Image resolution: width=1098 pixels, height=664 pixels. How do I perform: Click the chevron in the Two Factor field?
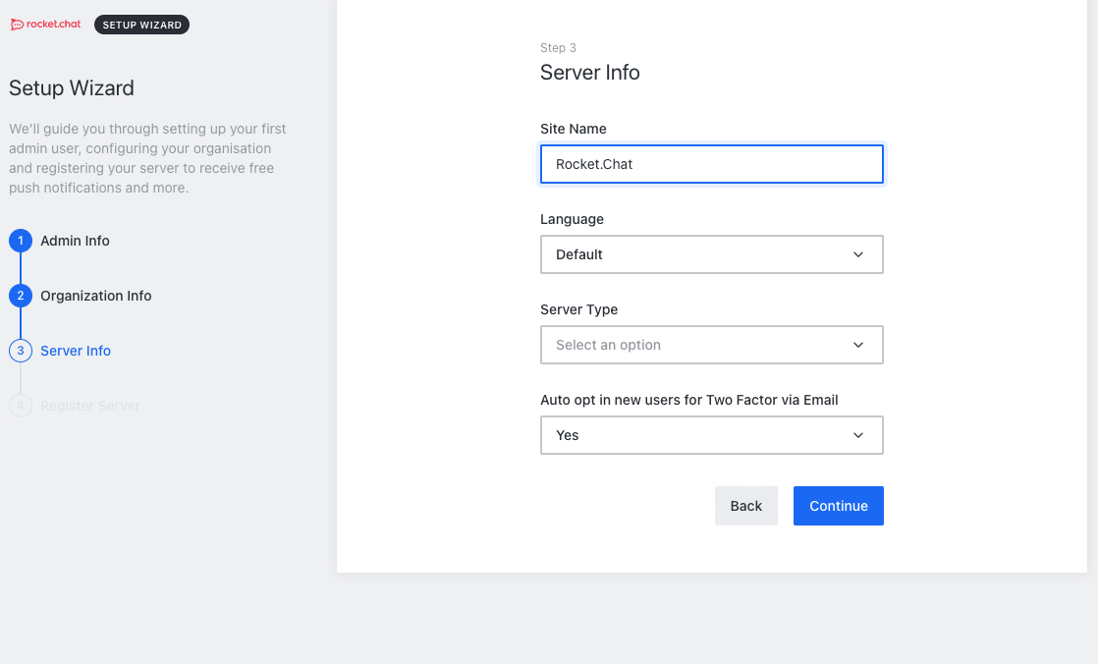click(858, 435)
